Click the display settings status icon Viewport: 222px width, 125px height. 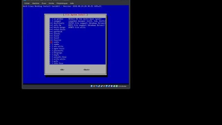pyautogui.click(x=106, y=86)
